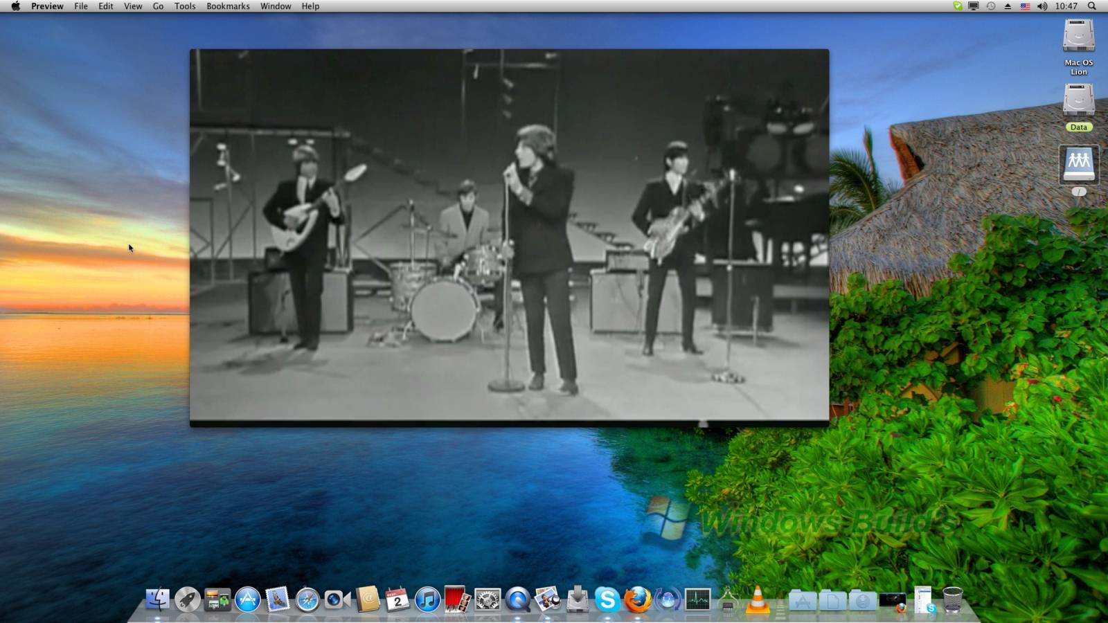Open Mail stamp icon in Dock
The image size is (1108, 623).
pos(277,599)
